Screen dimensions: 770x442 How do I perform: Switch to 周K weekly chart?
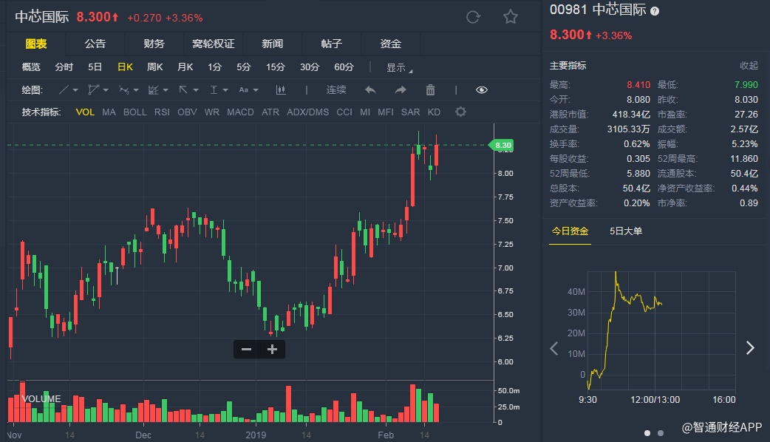coord(154,67)
